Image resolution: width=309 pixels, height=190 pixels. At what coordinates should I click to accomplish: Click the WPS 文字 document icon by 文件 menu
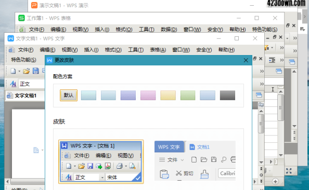pos(11,50)
